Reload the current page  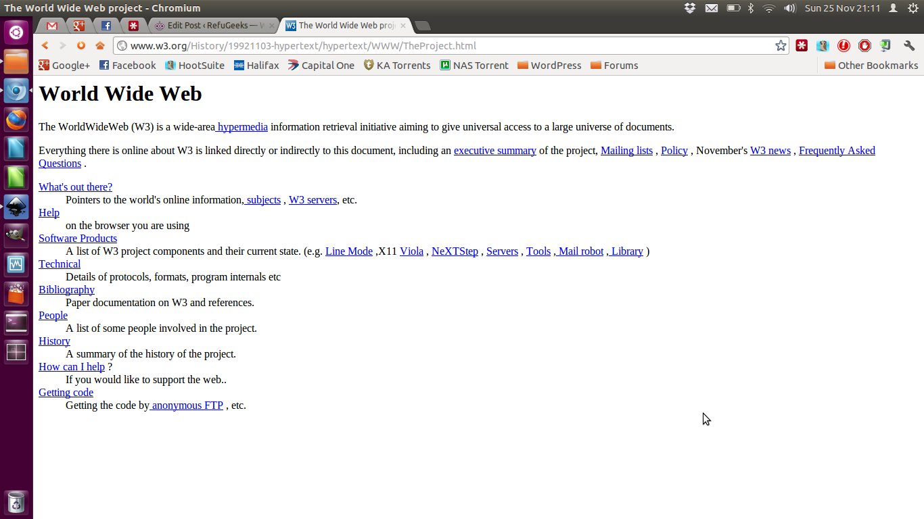coord(81,46)
